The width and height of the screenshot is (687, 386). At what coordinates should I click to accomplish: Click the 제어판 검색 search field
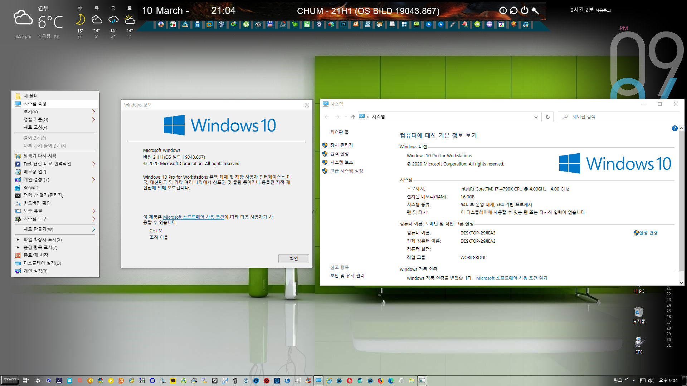[x=619, y=117]
